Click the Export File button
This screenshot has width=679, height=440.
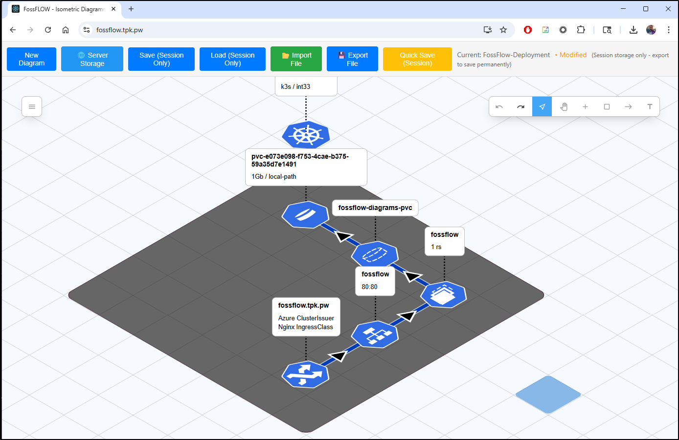352,59
